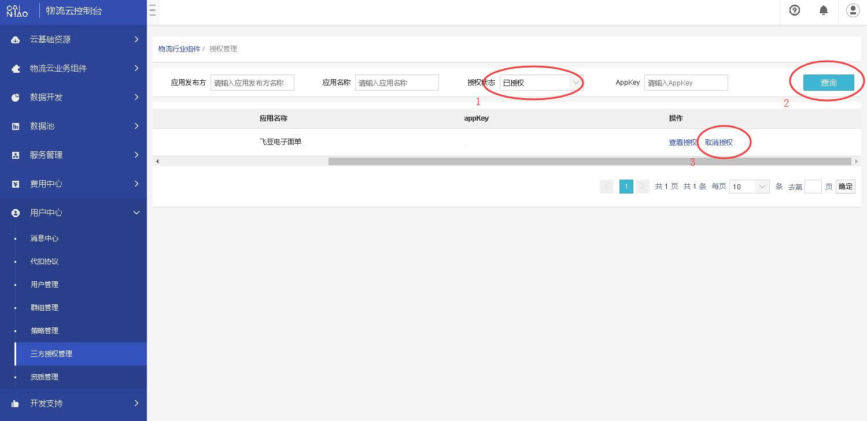This screenshot has width=867, height=421.
Task: Expand the 开发支持 sidebar section
Action: pyautogui.click(x=44, y=403)
